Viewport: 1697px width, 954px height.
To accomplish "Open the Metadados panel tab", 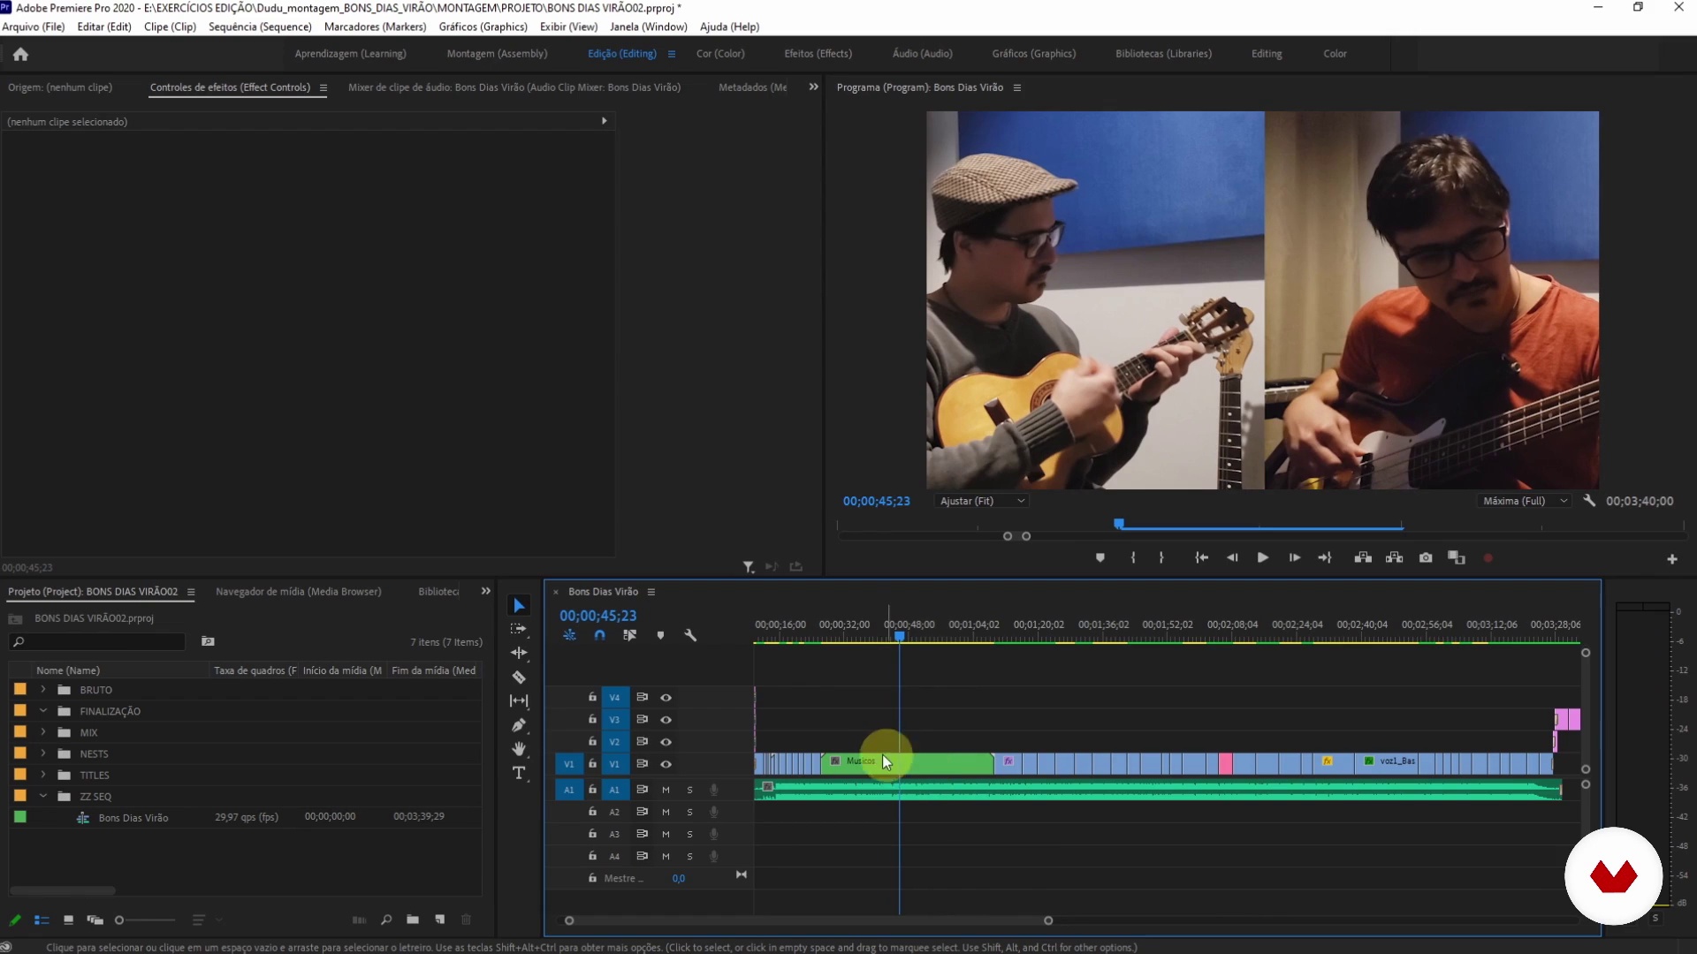I will tap(752, 87).
